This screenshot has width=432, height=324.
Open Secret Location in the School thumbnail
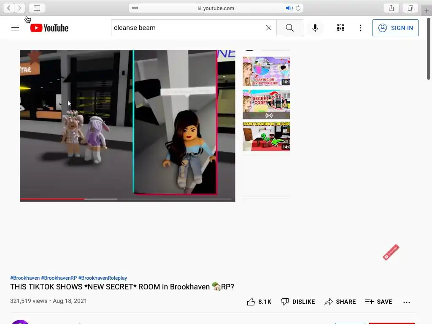(x=266, y=136)
